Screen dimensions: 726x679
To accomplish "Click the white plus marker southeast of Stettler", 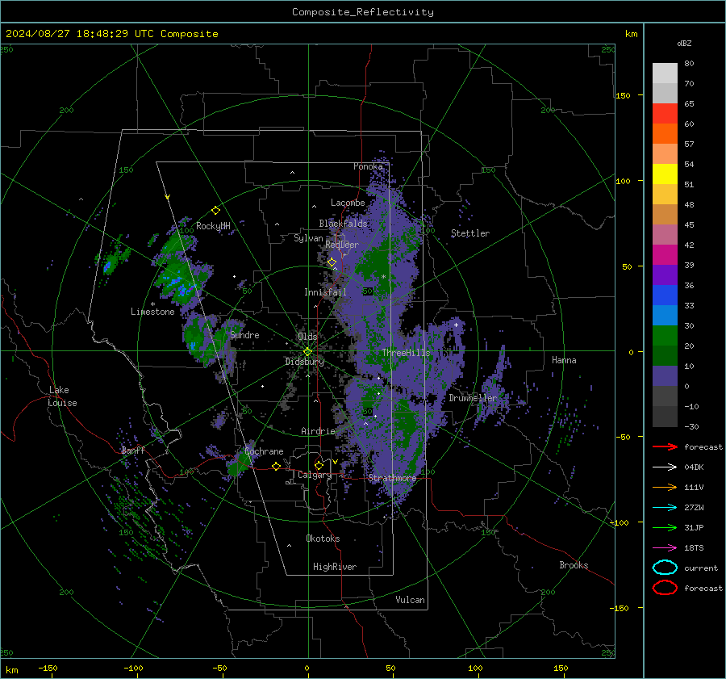I will pyautogui.click(x=456, y=325).
